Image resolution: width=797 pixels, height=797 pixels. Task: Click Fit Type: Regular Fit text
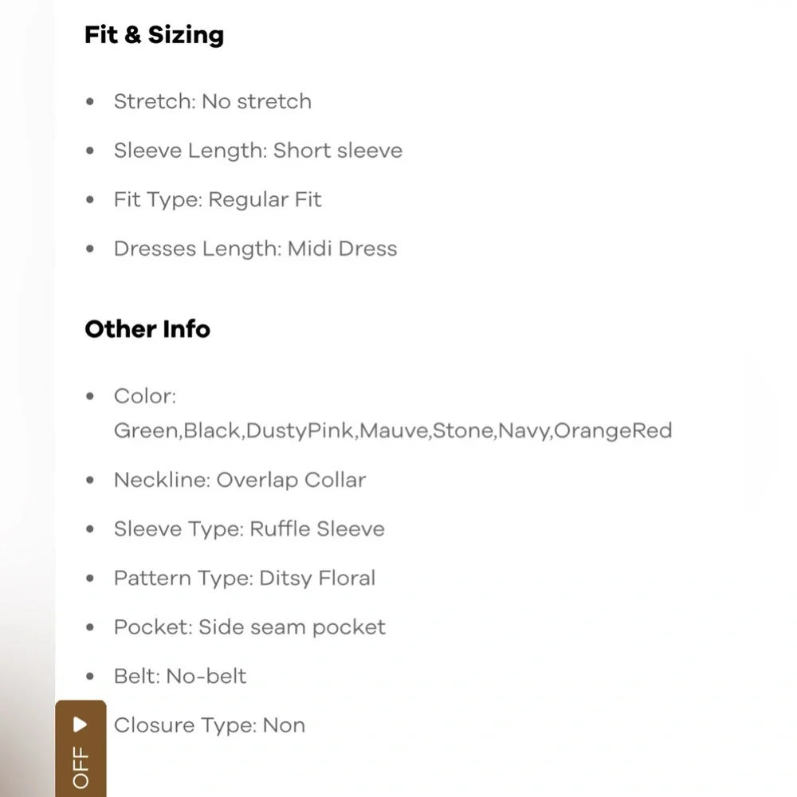218,199
